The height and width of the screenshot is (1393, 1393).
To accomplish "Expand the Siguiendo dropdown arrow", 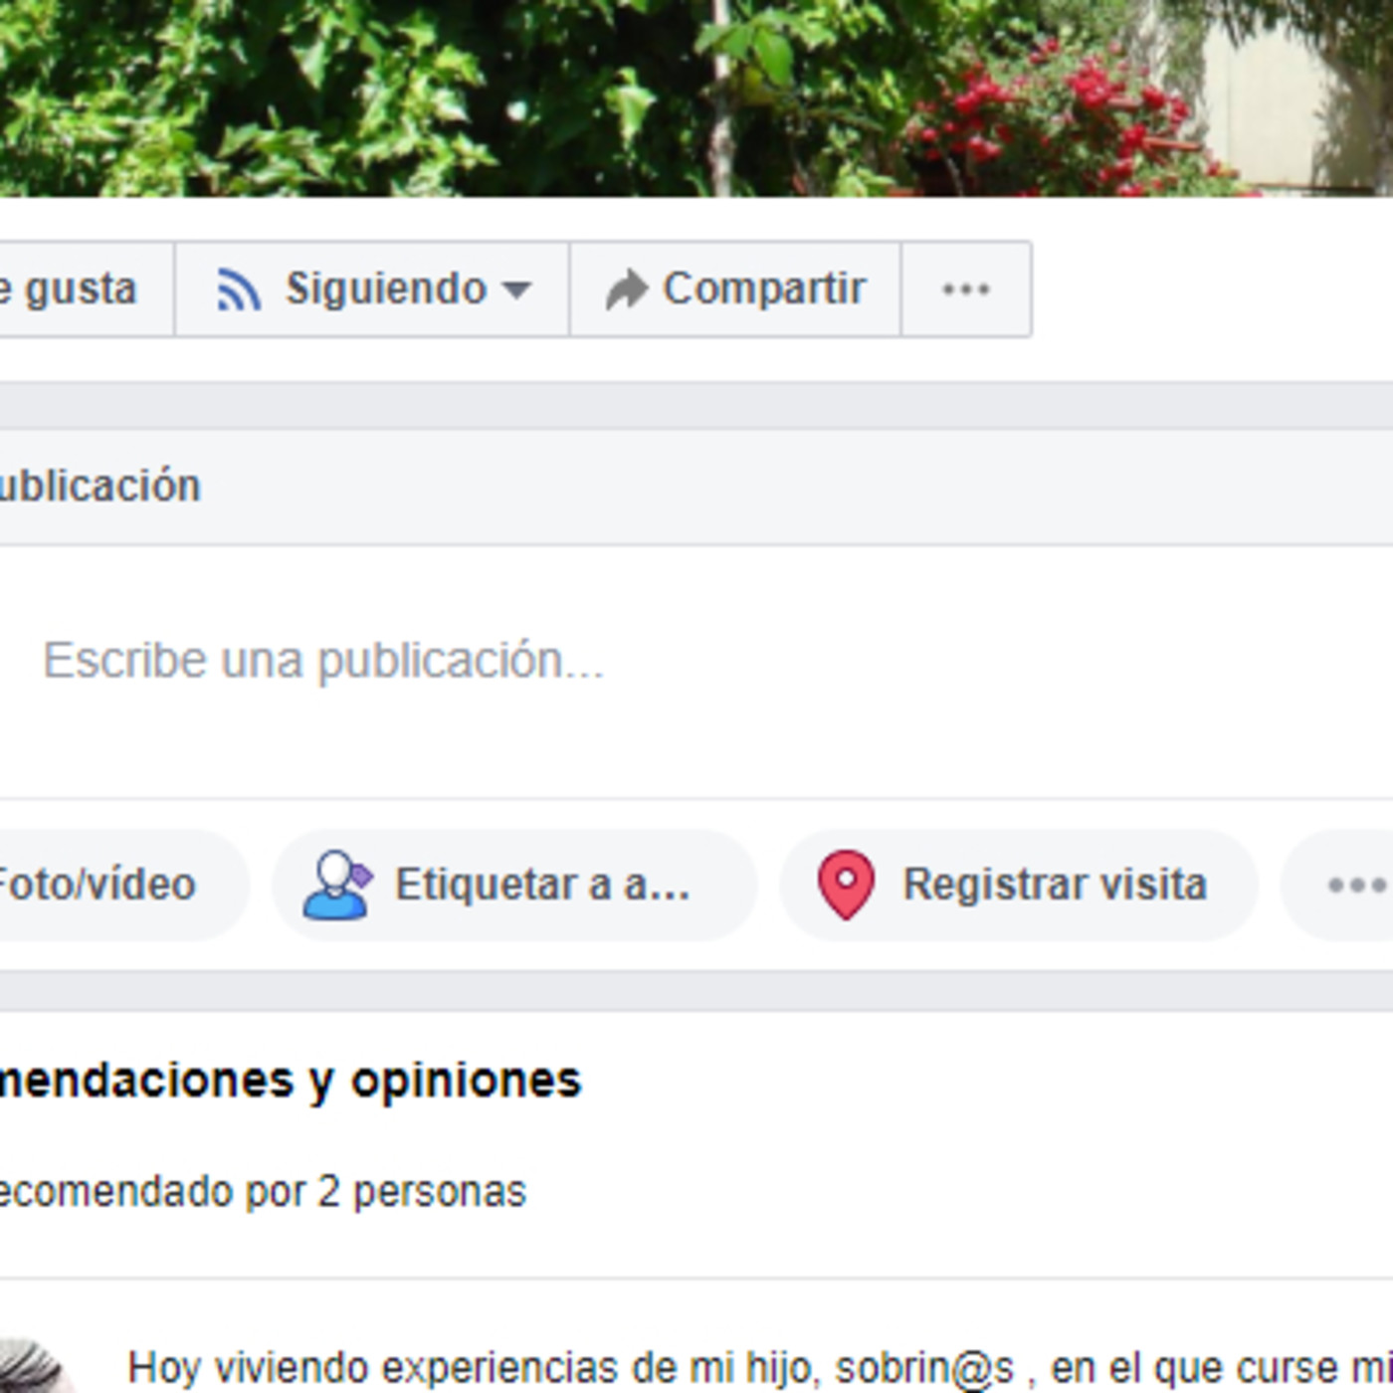I will (517, 291).
